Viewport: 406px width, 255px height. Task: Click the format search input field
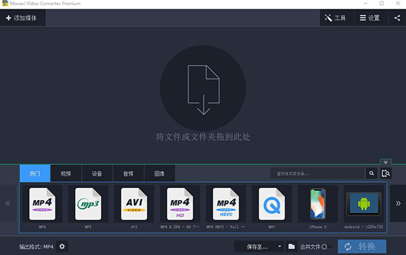pyautogui.click(x=318, y=173)
